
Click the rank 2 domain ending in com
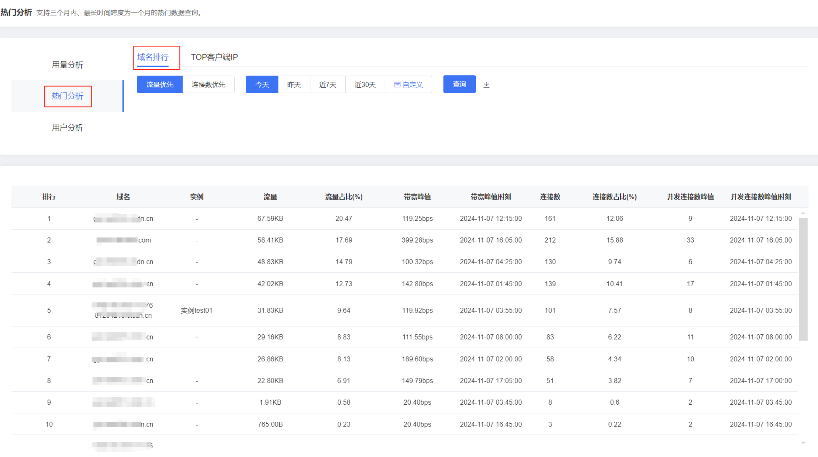click(x=123, y=240)
